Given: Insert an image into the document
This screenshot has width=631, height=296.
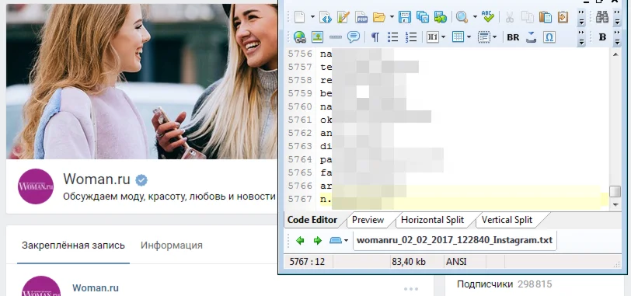Looking at the screenshot, I should 318,37.
